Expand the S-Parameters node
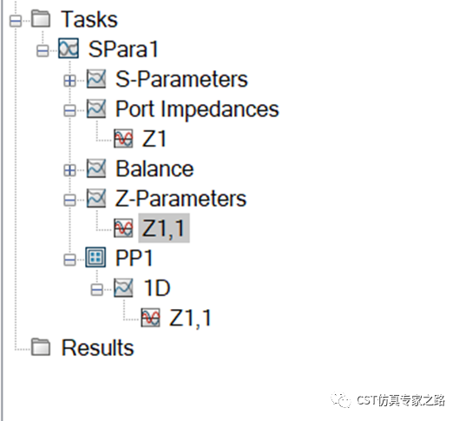 pos(69,81)
